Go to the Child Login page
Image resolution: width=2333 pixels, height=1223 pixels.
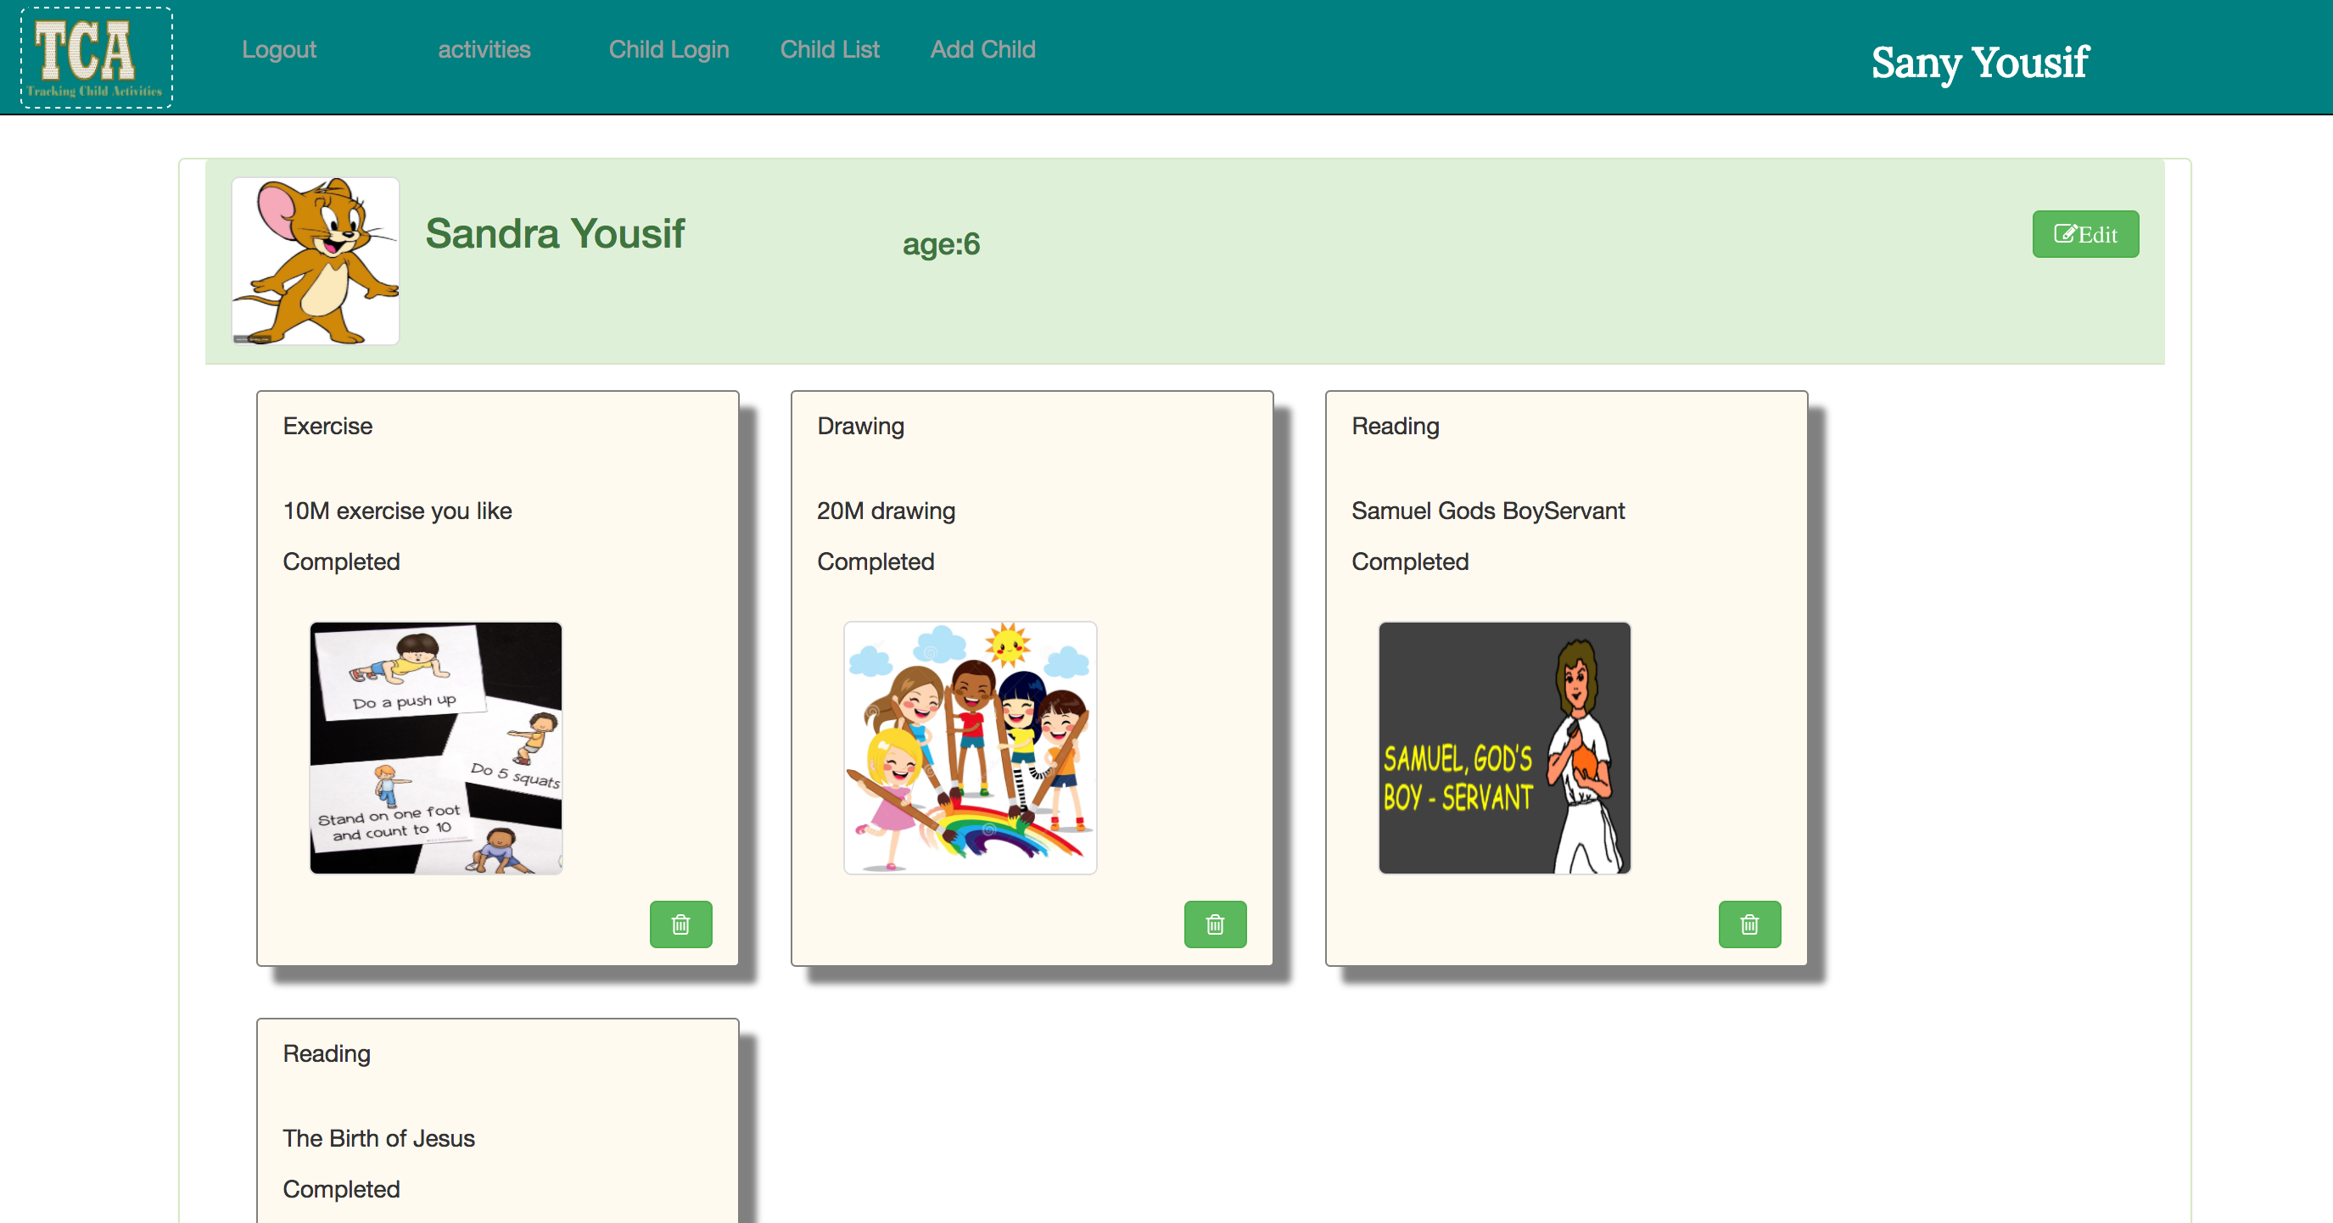[x=669, y=50]
